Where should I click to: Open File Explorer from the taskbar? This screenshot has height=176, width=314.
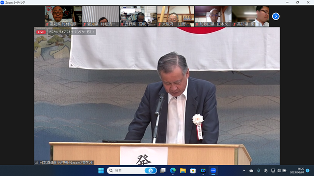183,171
